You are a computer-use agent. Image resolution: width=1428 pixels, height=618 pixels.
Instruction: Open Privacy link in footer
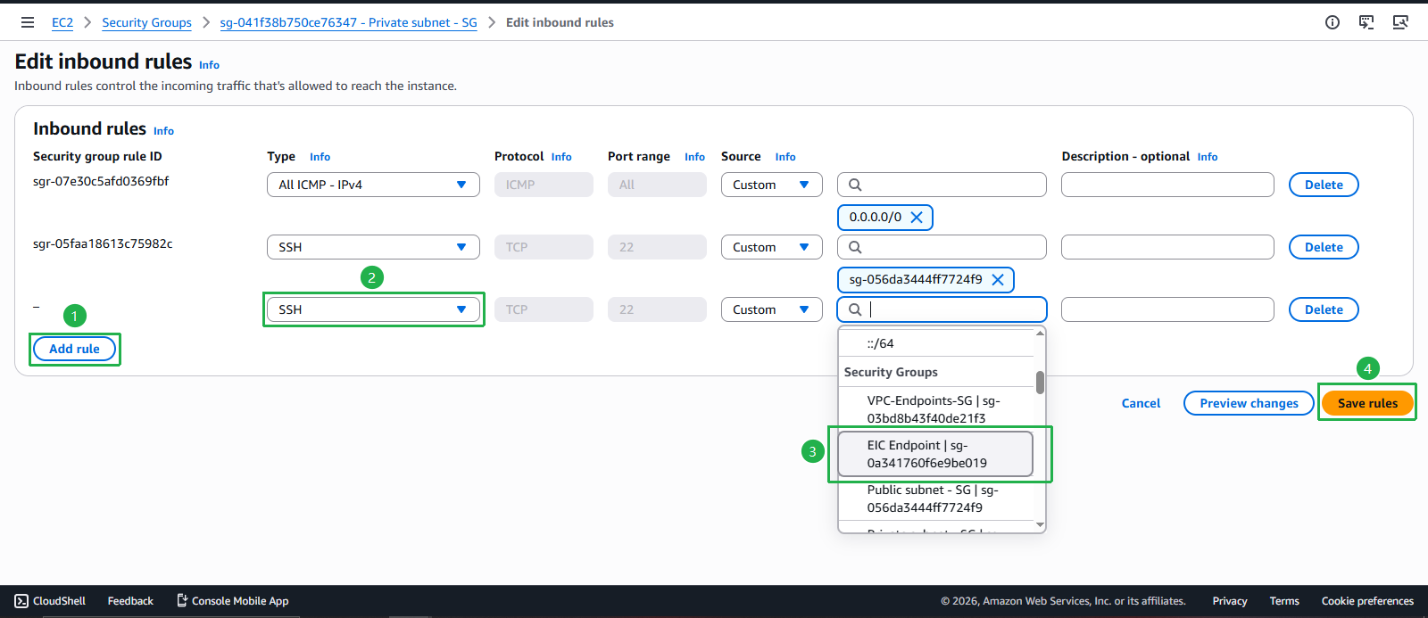coord(1230,601)
